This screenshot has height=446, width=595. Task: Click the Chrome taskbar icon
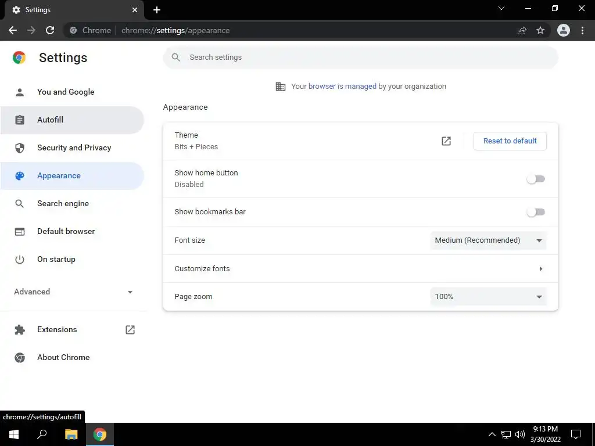click(100, 434)
